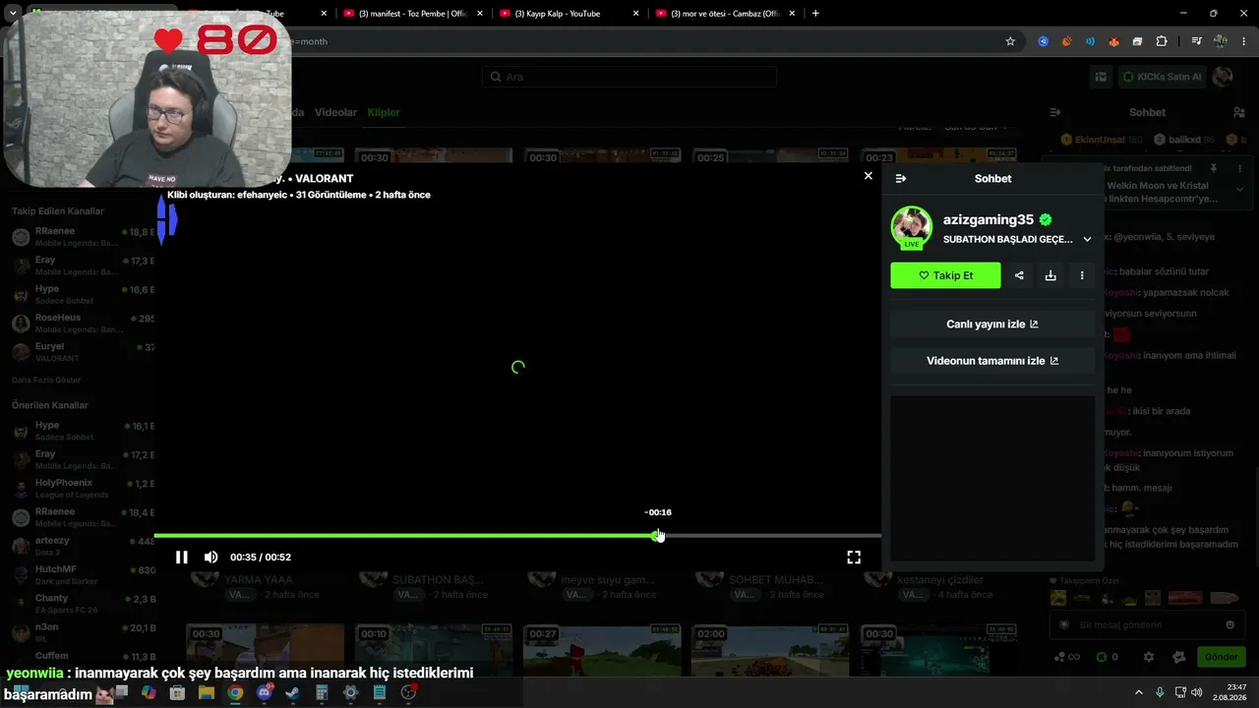Open the KICKs Satın Al button
The width and height of the screenshot is (1259, 708).
coord(1163,77)
